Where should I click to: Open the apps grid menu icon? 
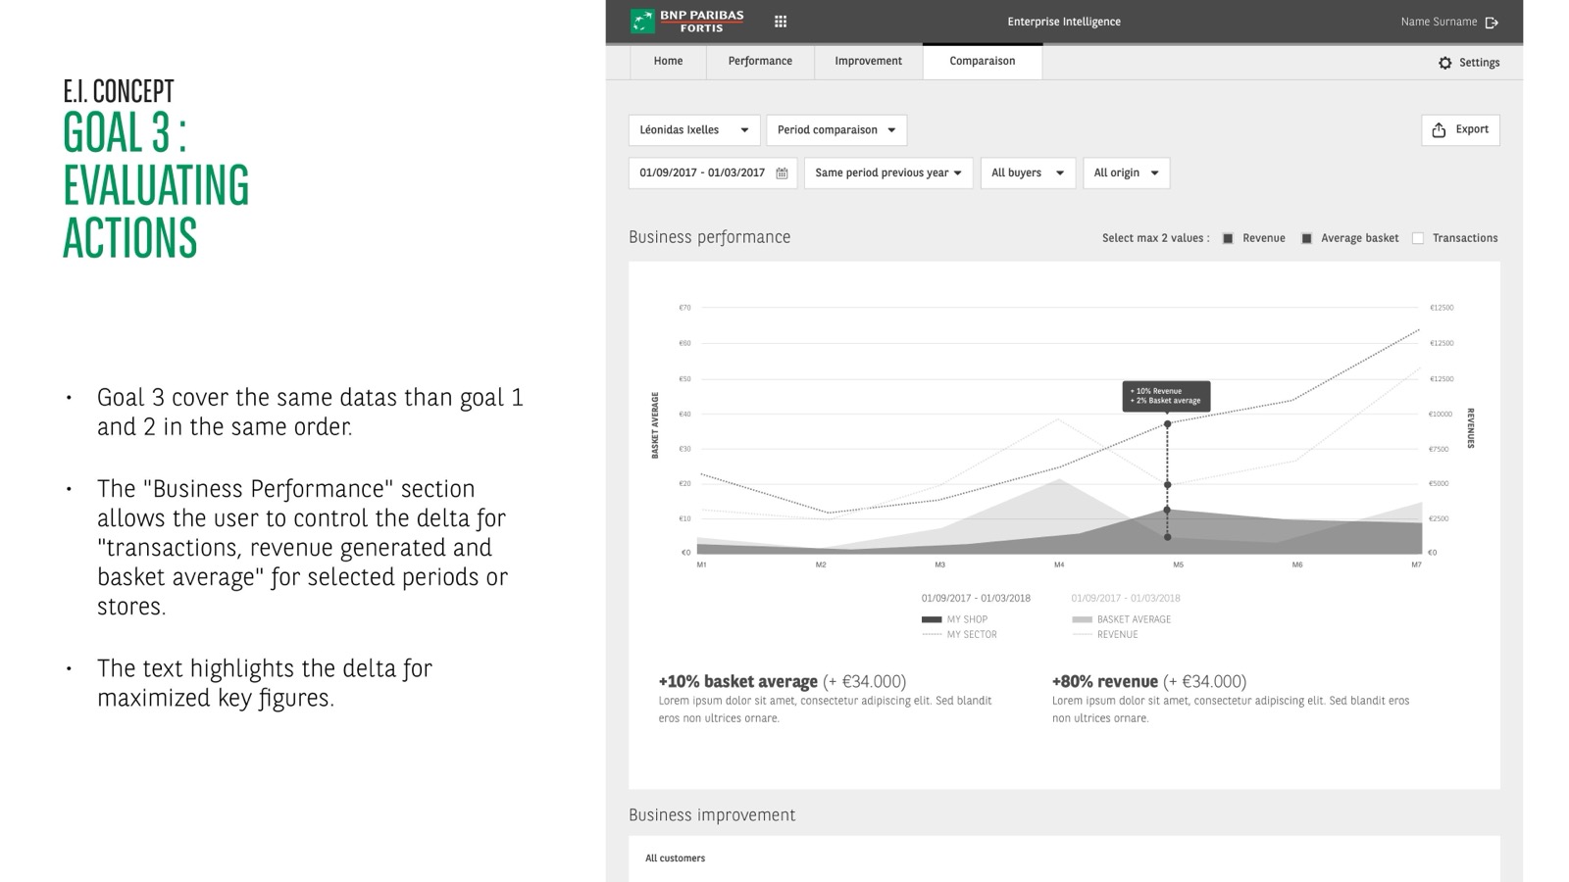[x=781, y=22]
